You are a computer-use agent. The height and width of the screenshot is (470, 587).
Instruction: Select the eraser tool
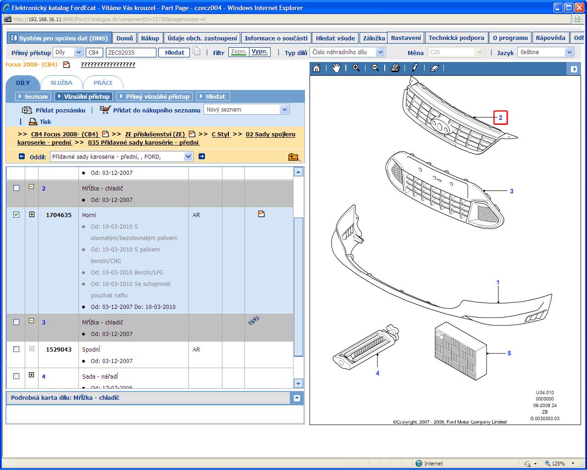(x=435, y=68)
